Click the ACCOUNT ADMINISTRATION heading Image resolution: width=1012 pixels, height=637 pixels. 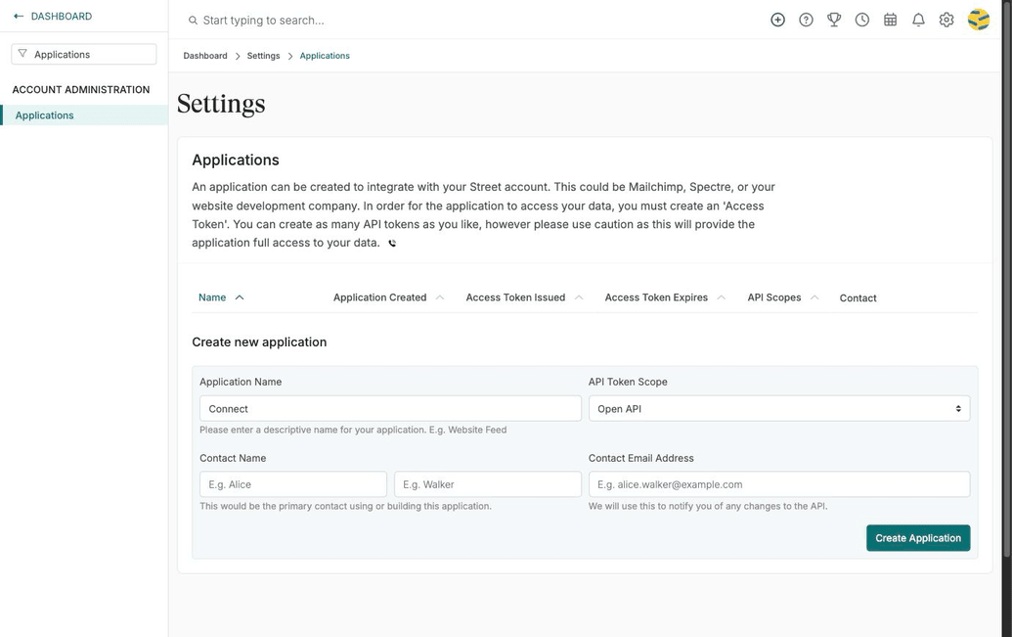pos(81,90)
